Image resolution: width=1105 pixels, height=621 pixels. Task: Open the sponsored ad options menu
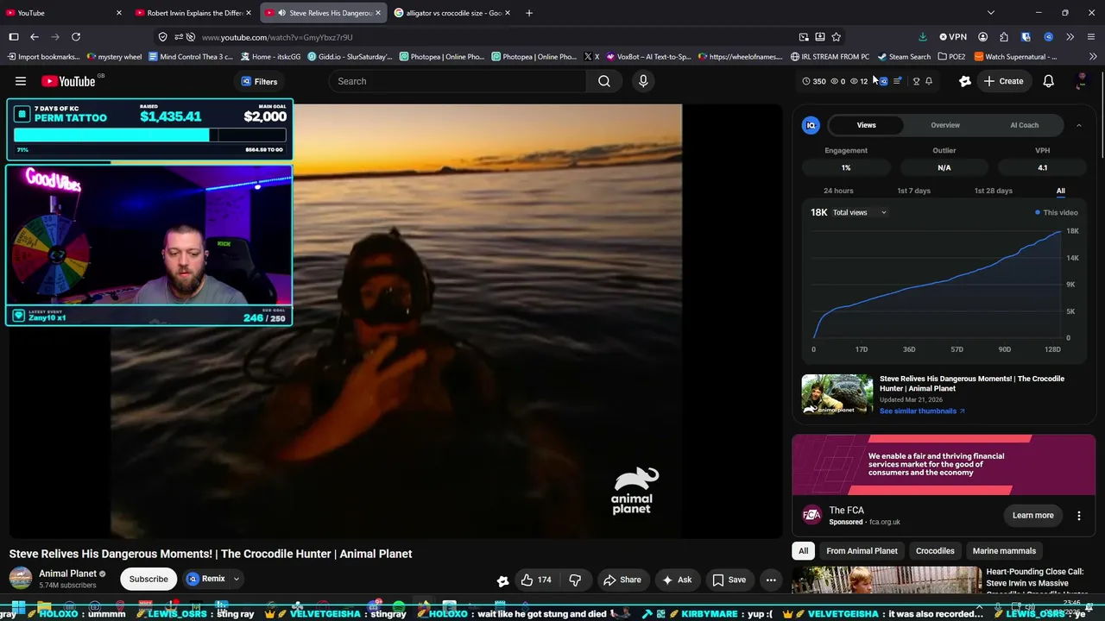1078,516
